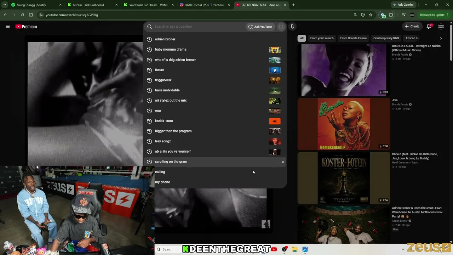Close the BRENDA FASSIE YouTube tab
The width and height of the screenshot is (453, 255).
click(285, 5)
